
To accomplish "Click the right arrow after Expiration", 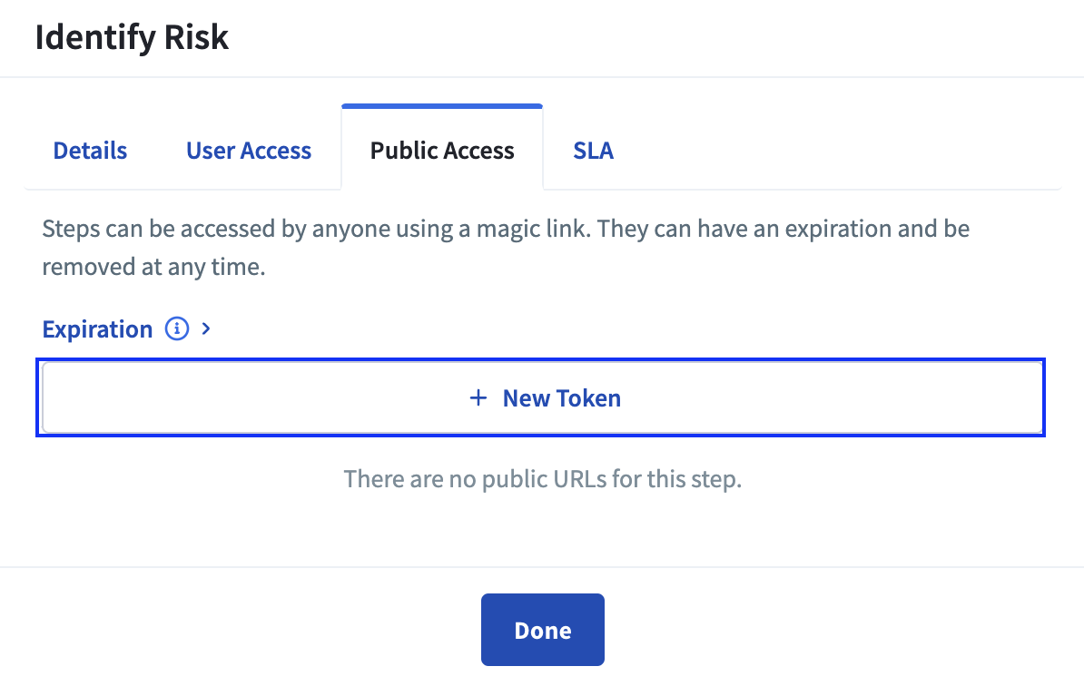I will [x=205, y=328].
